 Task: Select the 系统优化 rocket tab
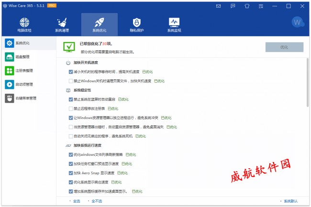coord(100,25)
